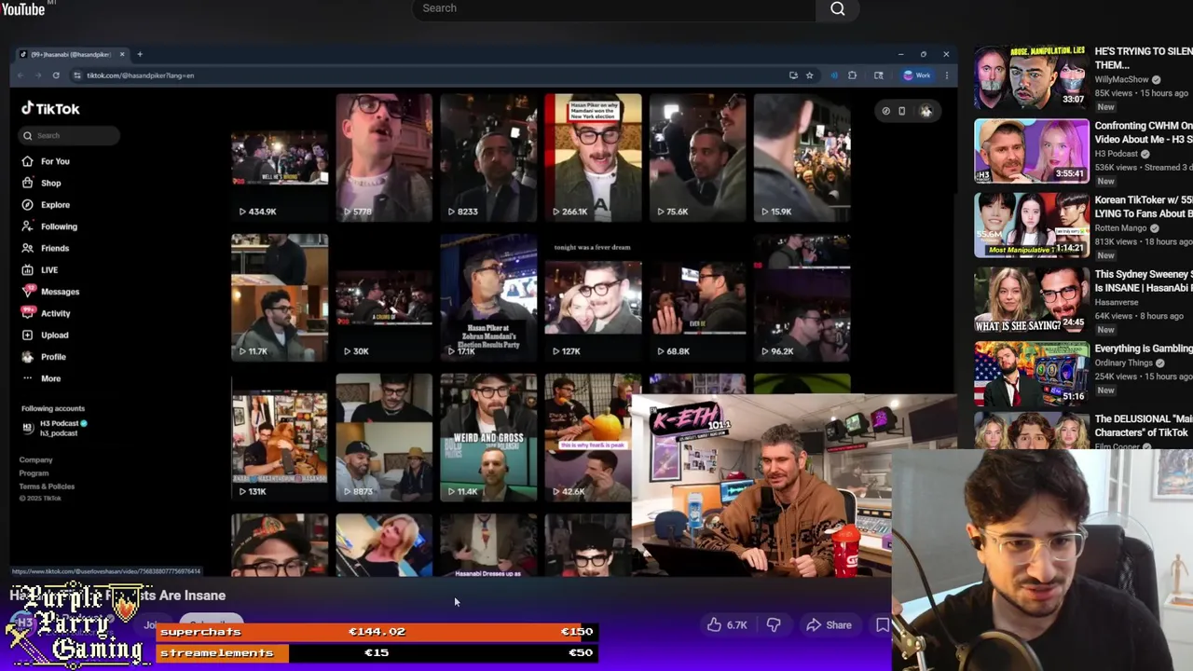Like the video showing 6.7K likes
Viewport: 1193px width, 671px height.
click(727, 625)
